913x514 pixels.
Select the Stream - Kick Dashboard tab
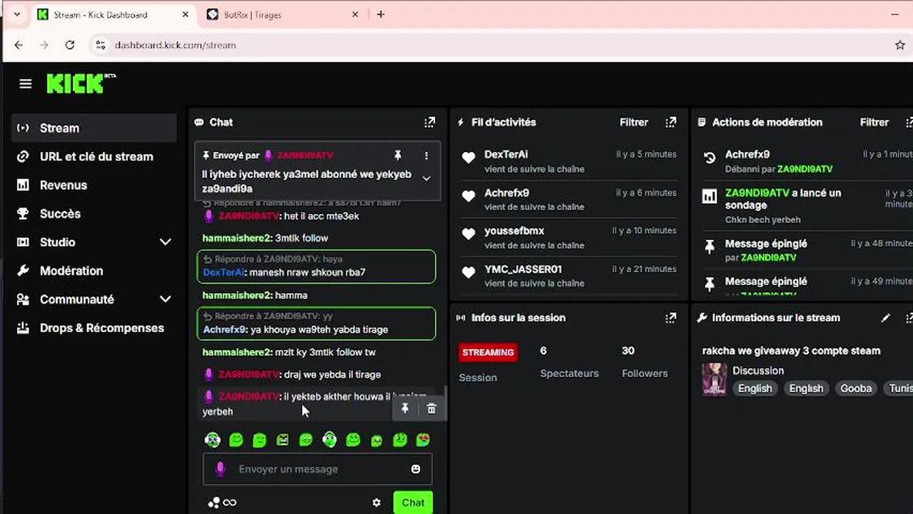(114, 14)
